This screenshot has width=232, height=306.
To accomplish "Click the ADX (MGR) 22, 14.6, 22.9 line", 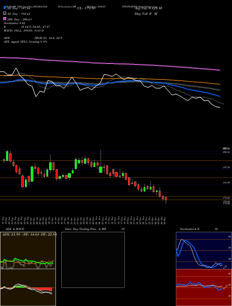I will pos(33,38).
